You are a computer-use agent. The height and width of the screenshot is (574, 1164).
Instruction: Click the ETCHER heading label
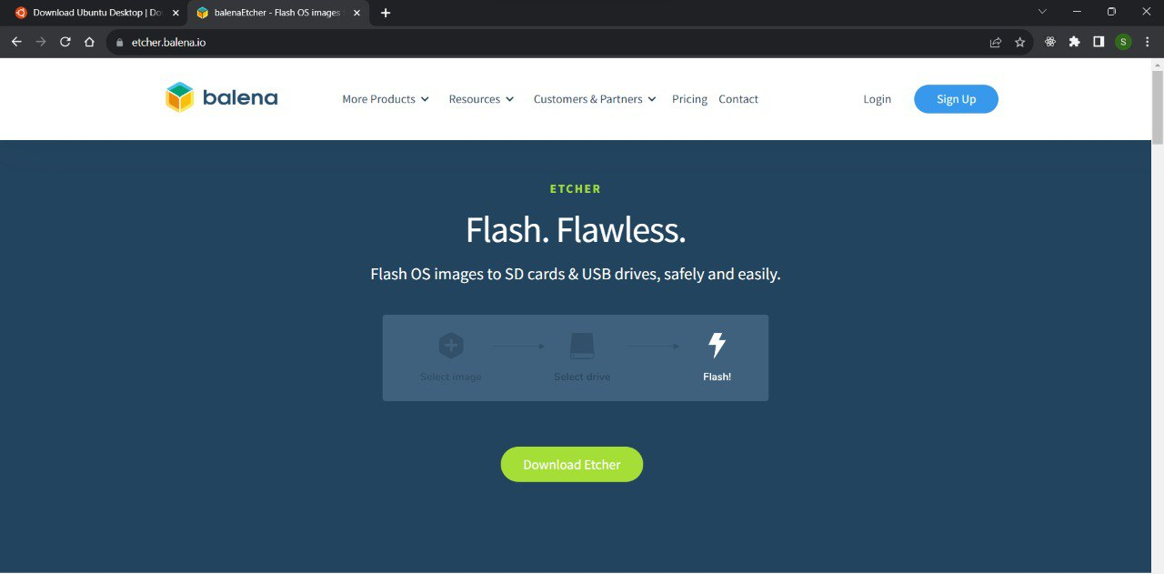576,189
